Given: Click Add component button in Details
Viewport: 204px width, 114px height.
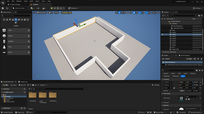Looking at the screenshot, I should click(x=189, y=59).
